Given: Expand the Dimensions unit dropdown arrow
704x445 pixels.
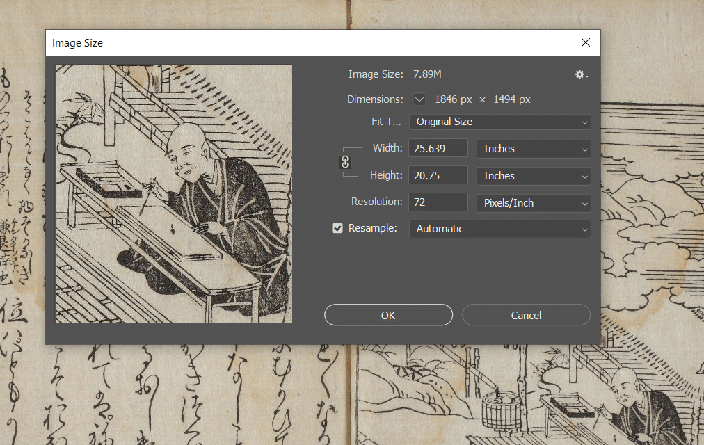Looking at the screenshot, I should pyautogui.click(x=419, y=99).
